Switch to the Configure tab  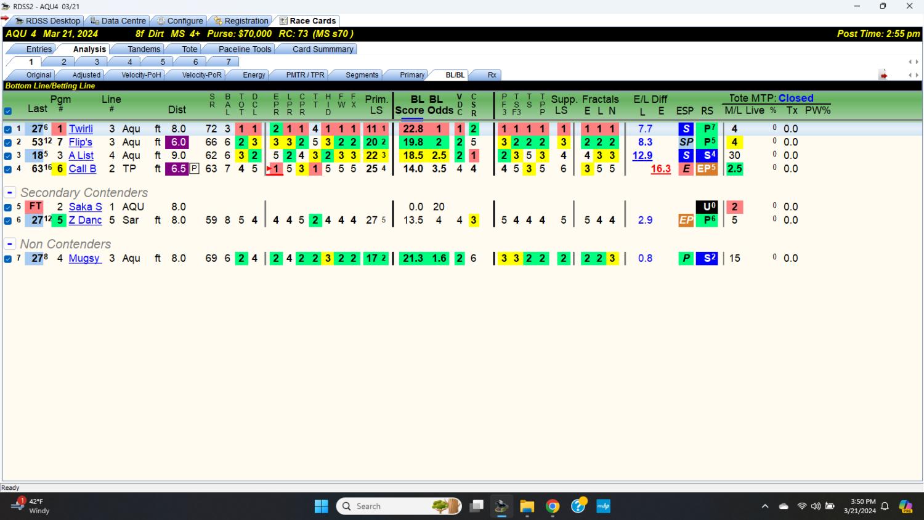tap(179, 21)
